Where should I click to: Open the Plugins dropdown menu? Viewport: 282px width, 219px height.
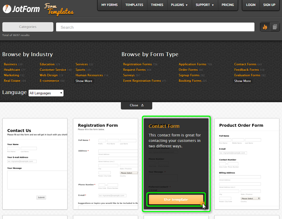179,5
